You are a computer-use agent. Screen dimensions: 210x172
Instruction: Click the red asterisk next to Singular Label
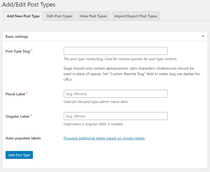tap(31, 116)
